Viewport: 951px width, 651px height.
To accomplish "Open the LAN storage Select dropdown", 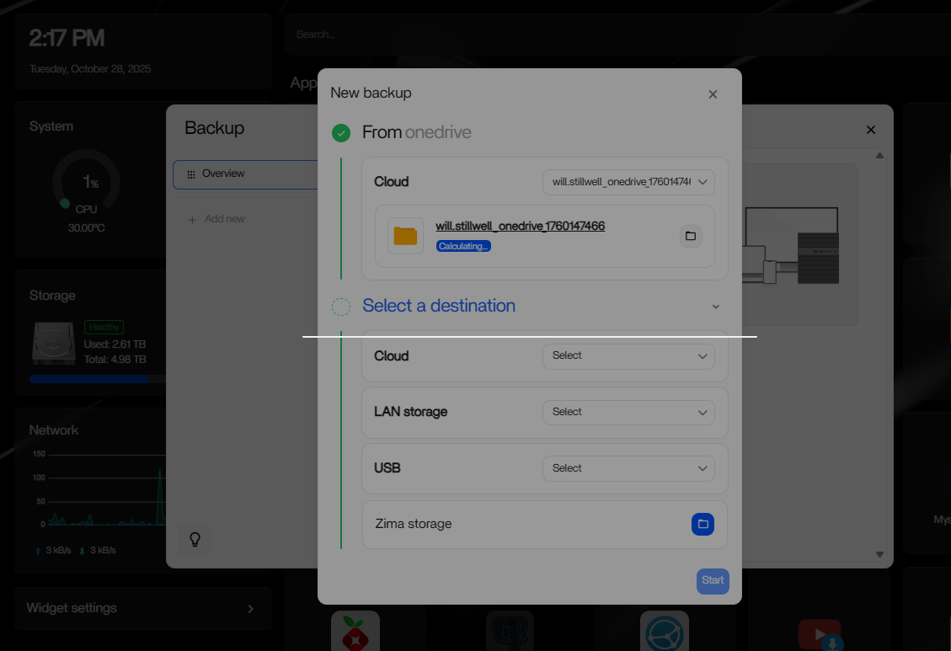I will pyautogui.click(x=628, y=413).
